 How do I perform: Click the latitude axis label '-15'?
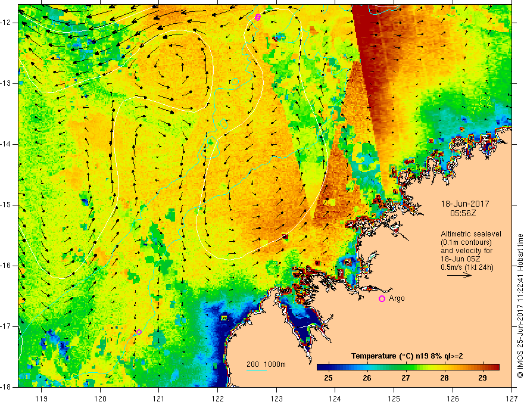6,205
